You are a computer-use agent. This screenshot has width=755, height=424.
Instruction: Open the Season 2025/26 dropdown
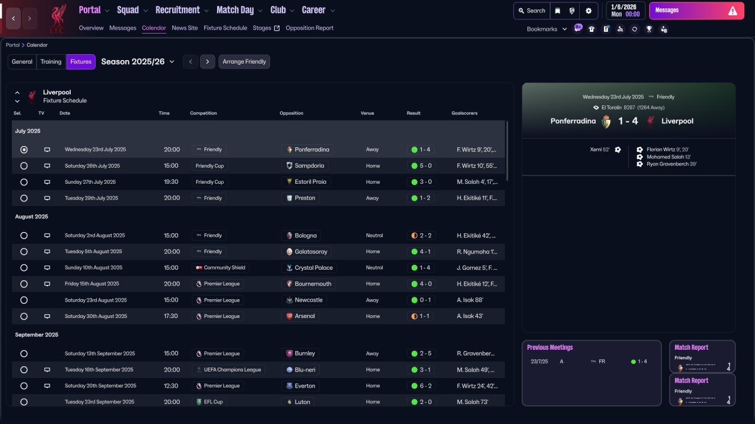pos(138,62)
